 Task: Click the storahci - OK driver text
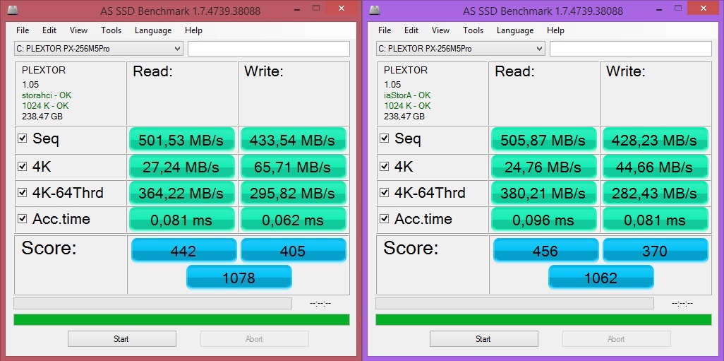coord(47,95)
